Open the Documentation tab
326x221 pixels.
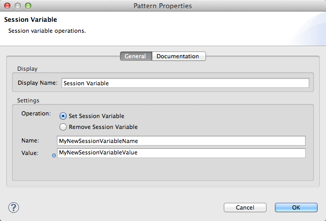click(x=178, y=56)
